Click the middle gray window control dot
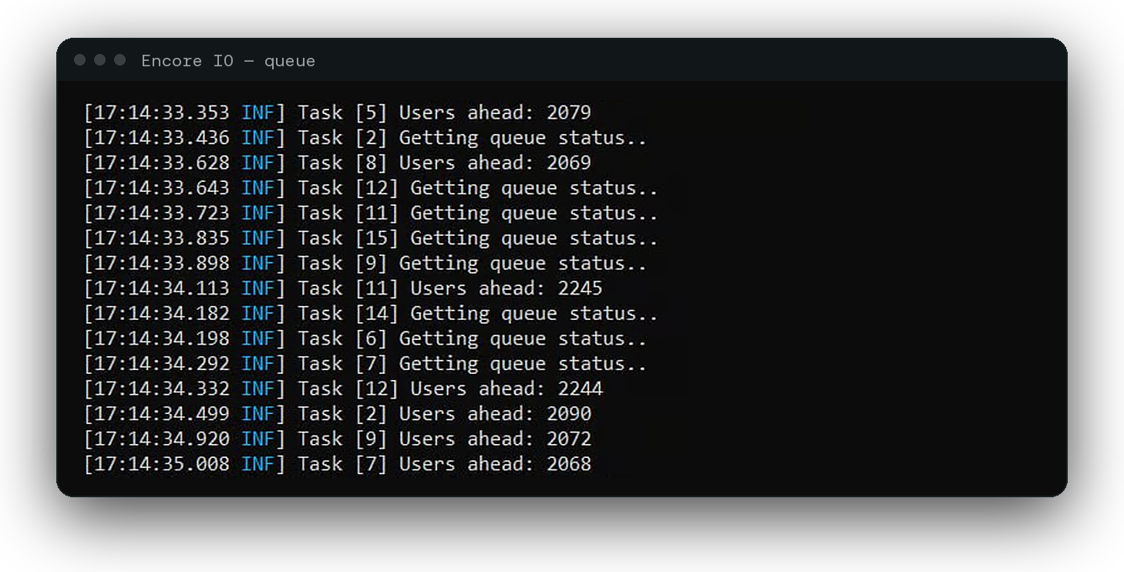The width and height of the screenshot is (1124, 572). click(x=100, y=60)
